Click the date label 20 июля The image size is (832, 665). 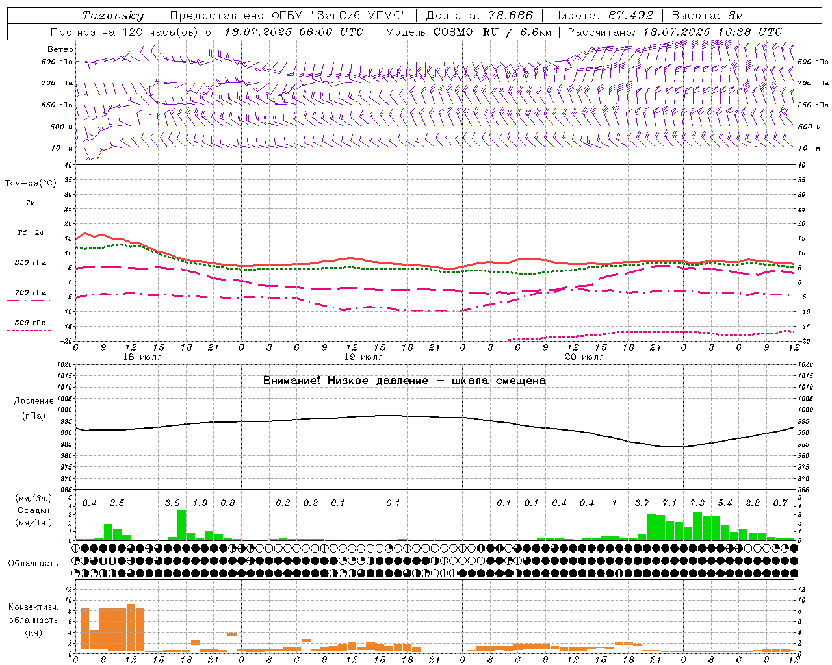pyautogui.click(x=584, y=357)
